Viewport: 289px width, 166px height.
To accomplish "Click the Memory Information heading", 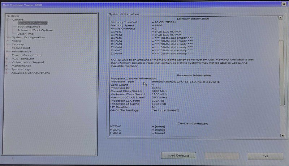I will 193,19.
